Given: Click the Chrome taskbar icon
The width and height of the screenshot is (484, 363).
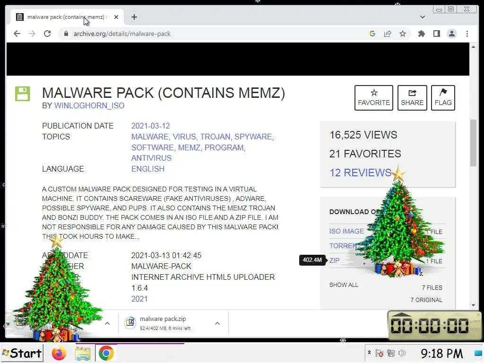Looking at the screenshot, I should [x=106, y=353].
